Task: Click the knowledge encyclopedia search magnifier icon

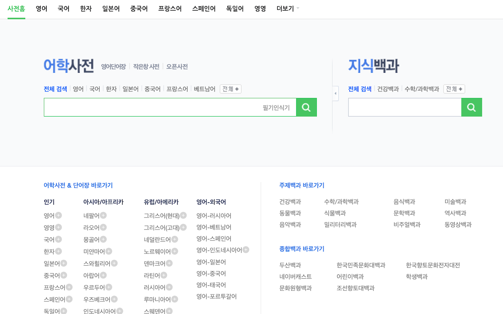Action: pos(472,108)
